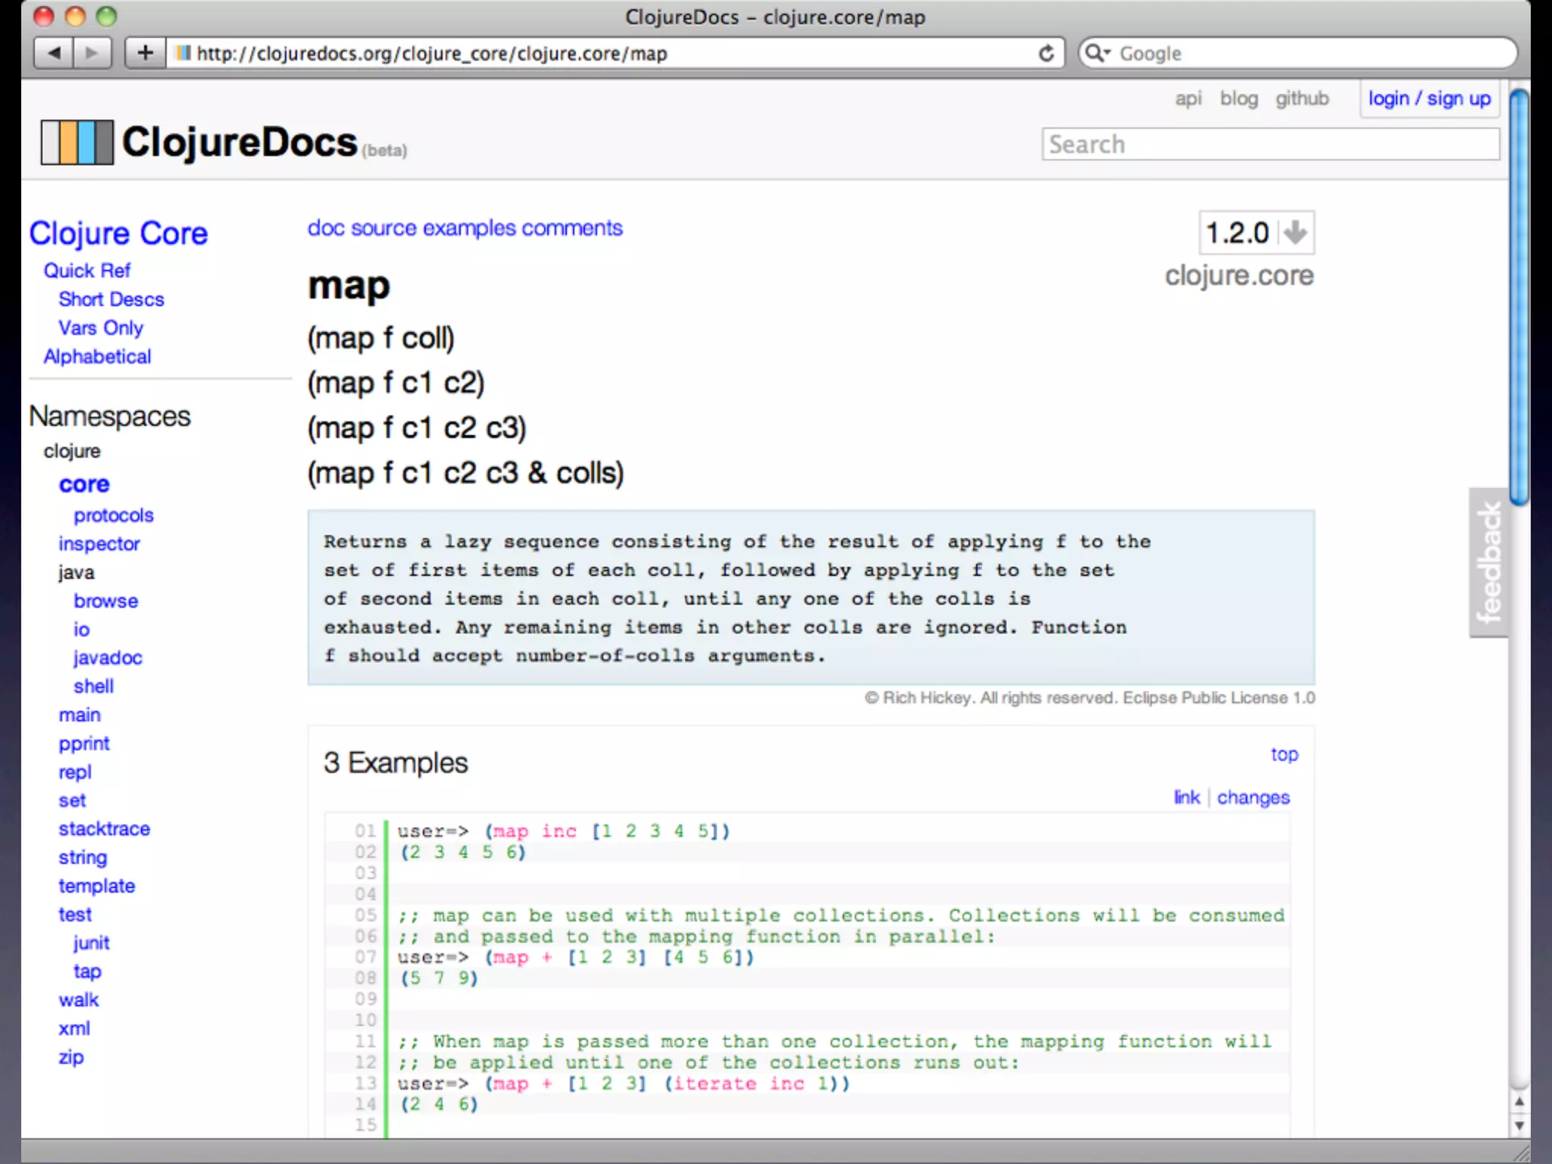This screenshot has width=1552, height=1164.
Task: Click the top link in Examples
Action: 1284,755
